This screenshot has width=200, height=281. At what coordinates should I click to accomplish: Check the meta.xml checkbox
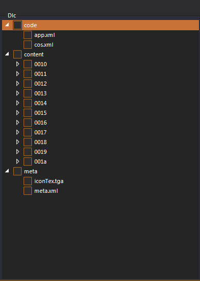point(28,191)
